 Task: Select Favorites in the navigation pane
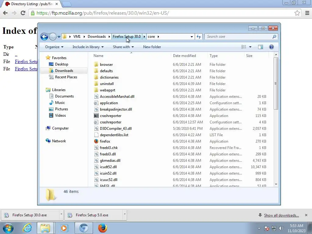[x=59, y=58]
